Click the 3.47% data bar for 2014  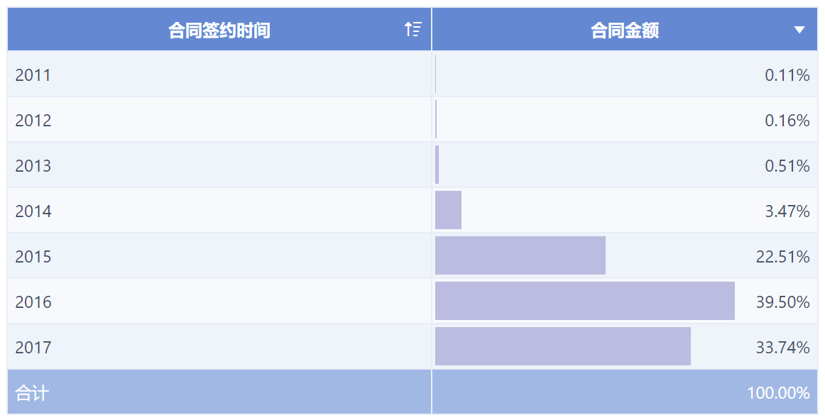point(448,210)
